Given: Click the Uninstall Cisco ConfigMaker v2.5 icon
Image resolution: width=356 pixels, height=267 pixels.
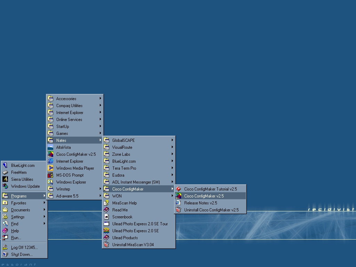Looking at the screenshot, I should (x=178, y=210).
